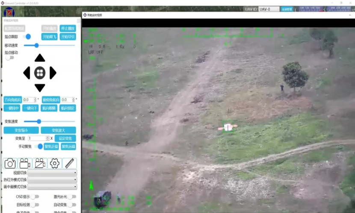Click the 聚焦远端 button

pos(68,147)
